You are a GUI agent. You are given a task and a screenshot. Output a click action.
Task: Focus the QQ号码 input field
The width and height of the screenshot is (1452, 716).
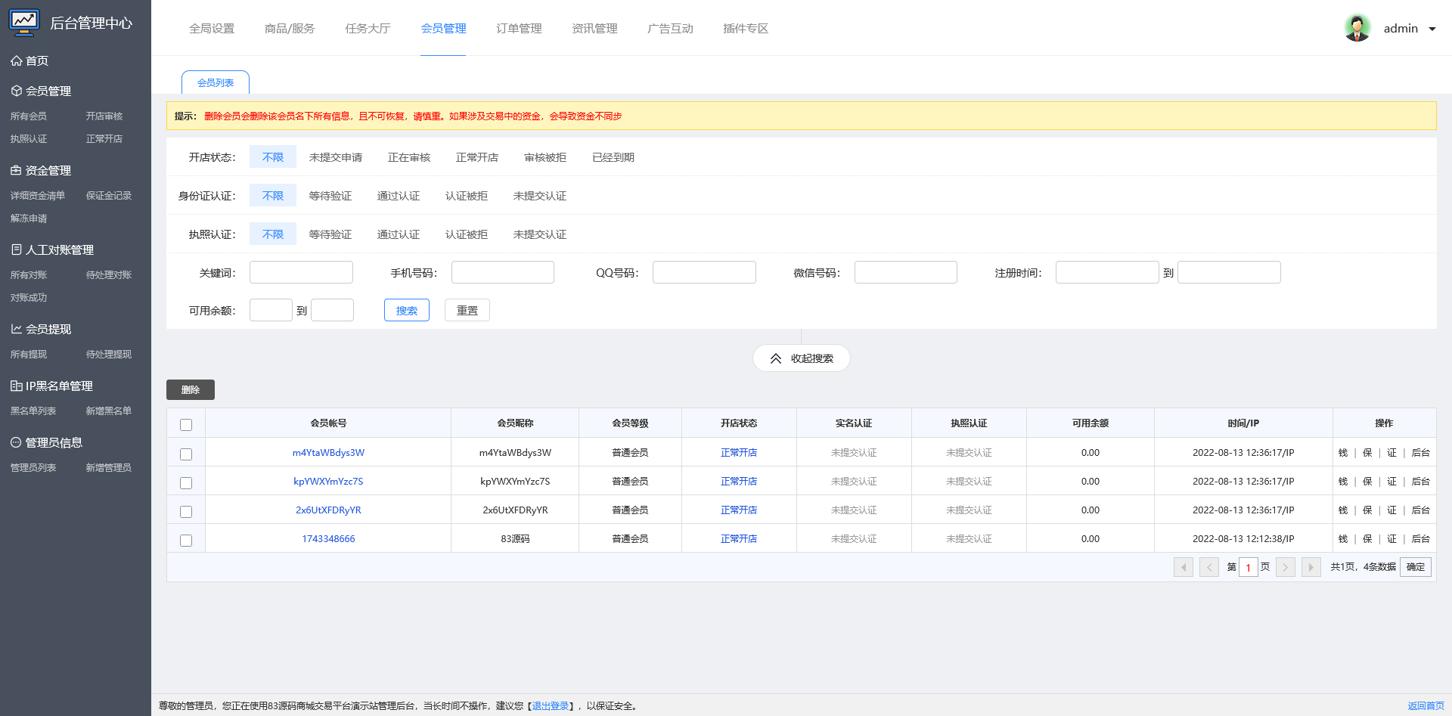click(x=704, y=272)
